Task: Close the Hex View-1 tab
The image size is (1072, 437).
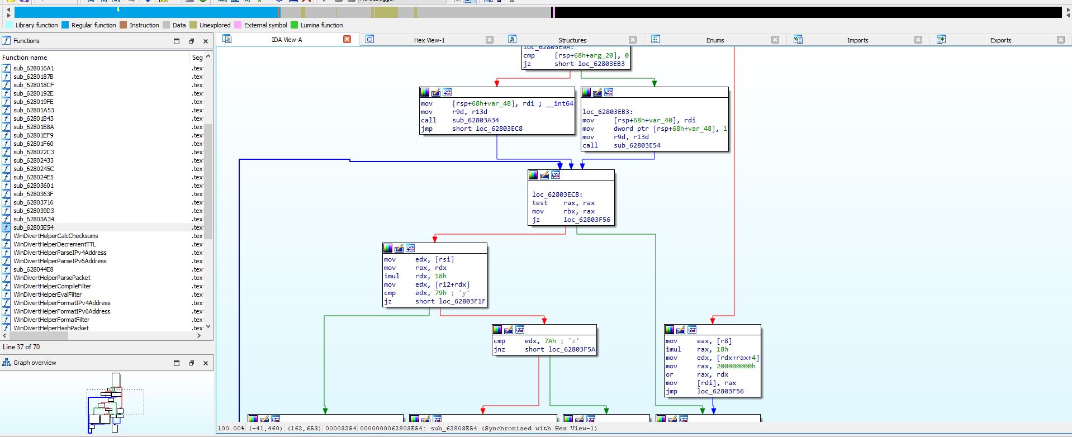Action: pyautogui.click(x=490, y=40)
